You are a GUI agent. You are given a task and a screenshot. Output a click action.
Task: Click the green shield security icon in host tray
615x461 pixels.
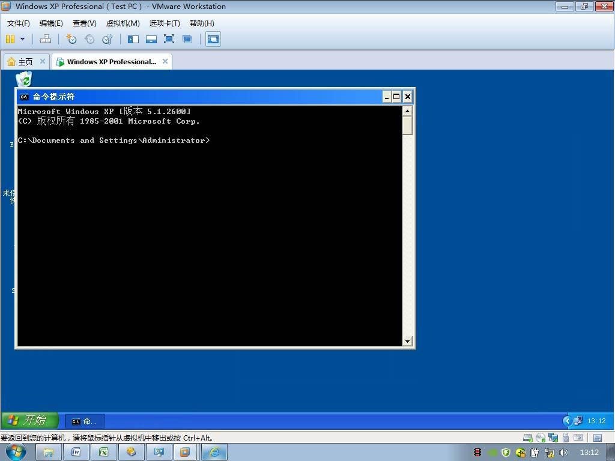coord(506,453)
